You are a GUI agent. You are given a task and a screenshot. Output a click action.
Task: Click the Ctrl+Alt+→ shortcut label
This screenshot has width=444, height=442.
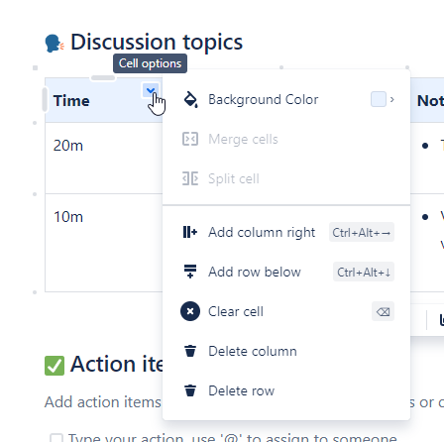coord(362,232)
